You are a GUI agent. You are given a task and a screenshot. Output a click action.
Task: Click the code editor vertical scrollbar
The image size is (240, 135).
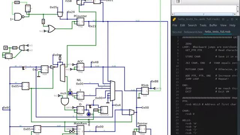point(239,49)
